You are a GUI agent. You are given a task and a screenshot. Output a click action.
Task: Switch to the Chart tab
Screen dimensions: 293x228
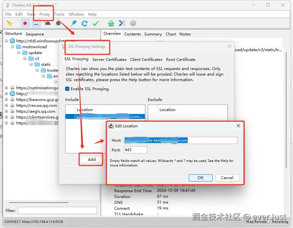point(171,34)
